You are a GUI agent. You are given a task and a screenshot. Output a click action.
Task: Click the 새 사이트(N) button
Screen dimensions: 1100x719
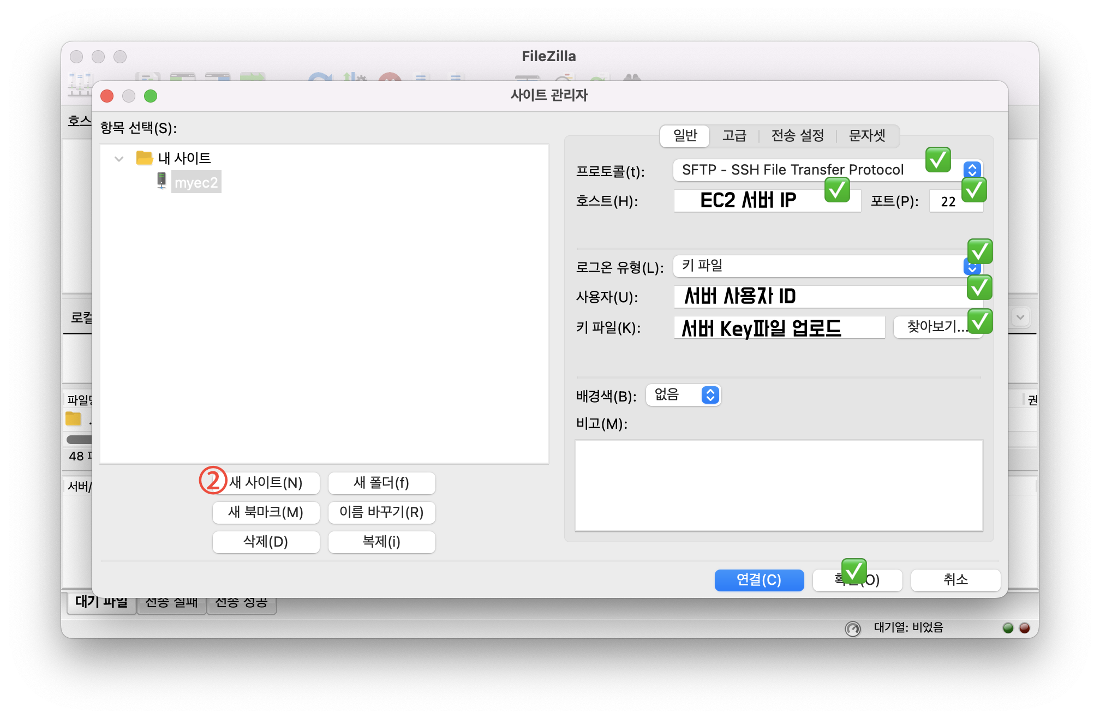[x=266, y=483]
